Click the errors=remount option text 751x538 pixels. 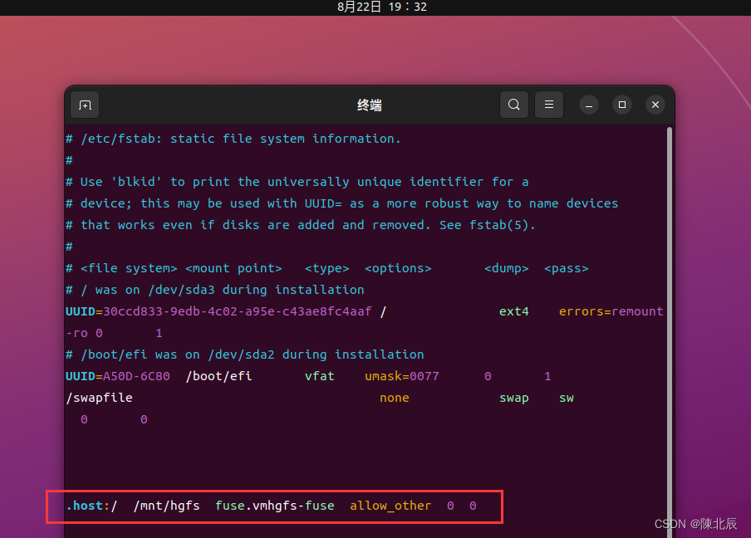click(x=611, y=311)
